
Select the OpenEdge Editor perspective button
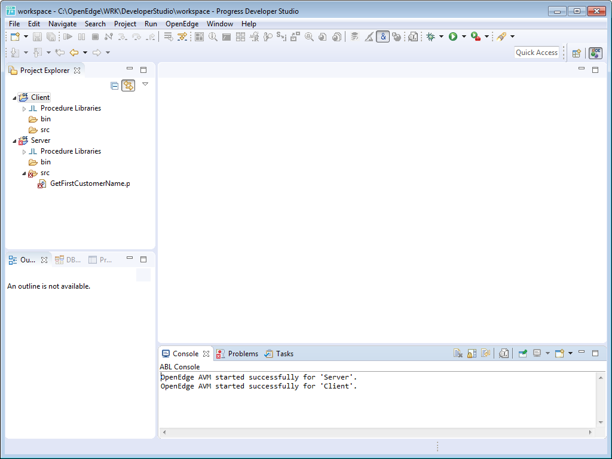(596, 53)
